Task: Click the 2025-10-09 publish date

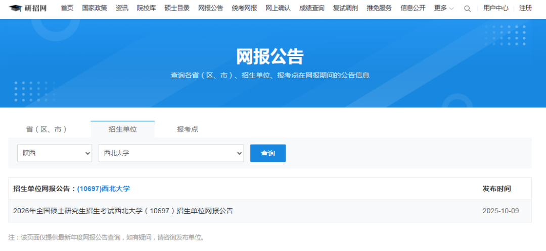Action: (500, 211)
